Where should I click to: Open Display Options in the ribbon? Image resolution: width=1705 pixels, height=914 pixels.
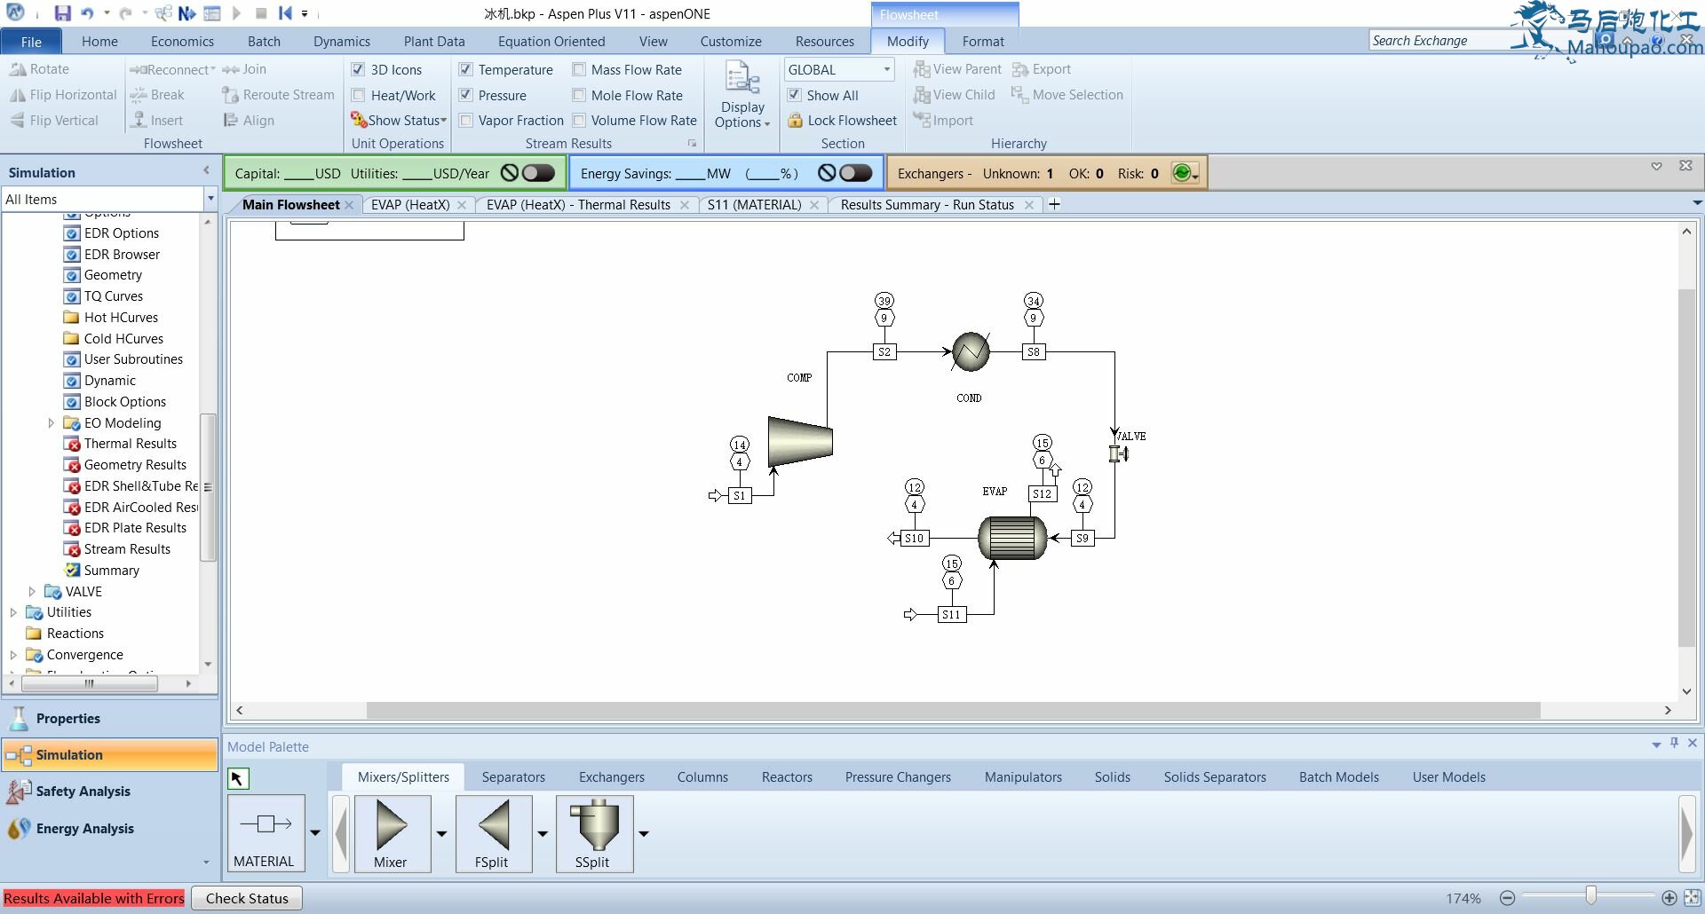point(742,96)
